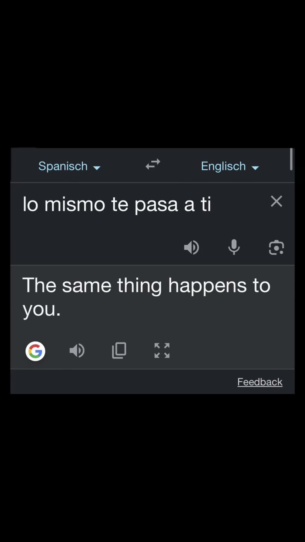Play audio of the English translation
The width and height of the screenshot is (305, 542).
[x=77, y=351]
